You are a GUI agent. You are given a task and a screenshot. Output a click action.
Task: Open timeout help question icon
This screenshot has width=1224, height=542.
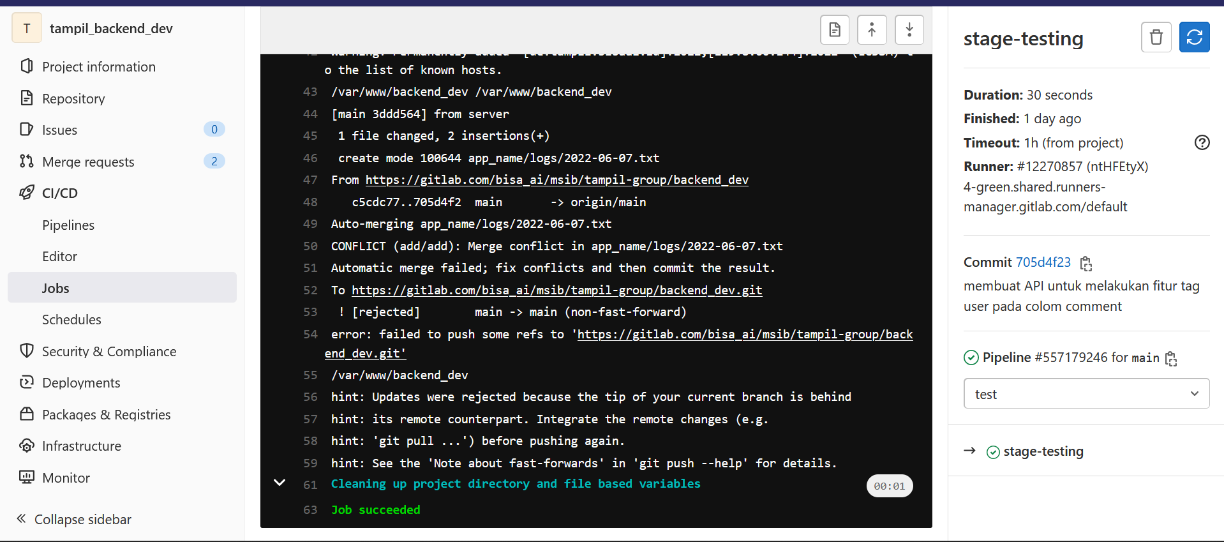click(1202, 143)
